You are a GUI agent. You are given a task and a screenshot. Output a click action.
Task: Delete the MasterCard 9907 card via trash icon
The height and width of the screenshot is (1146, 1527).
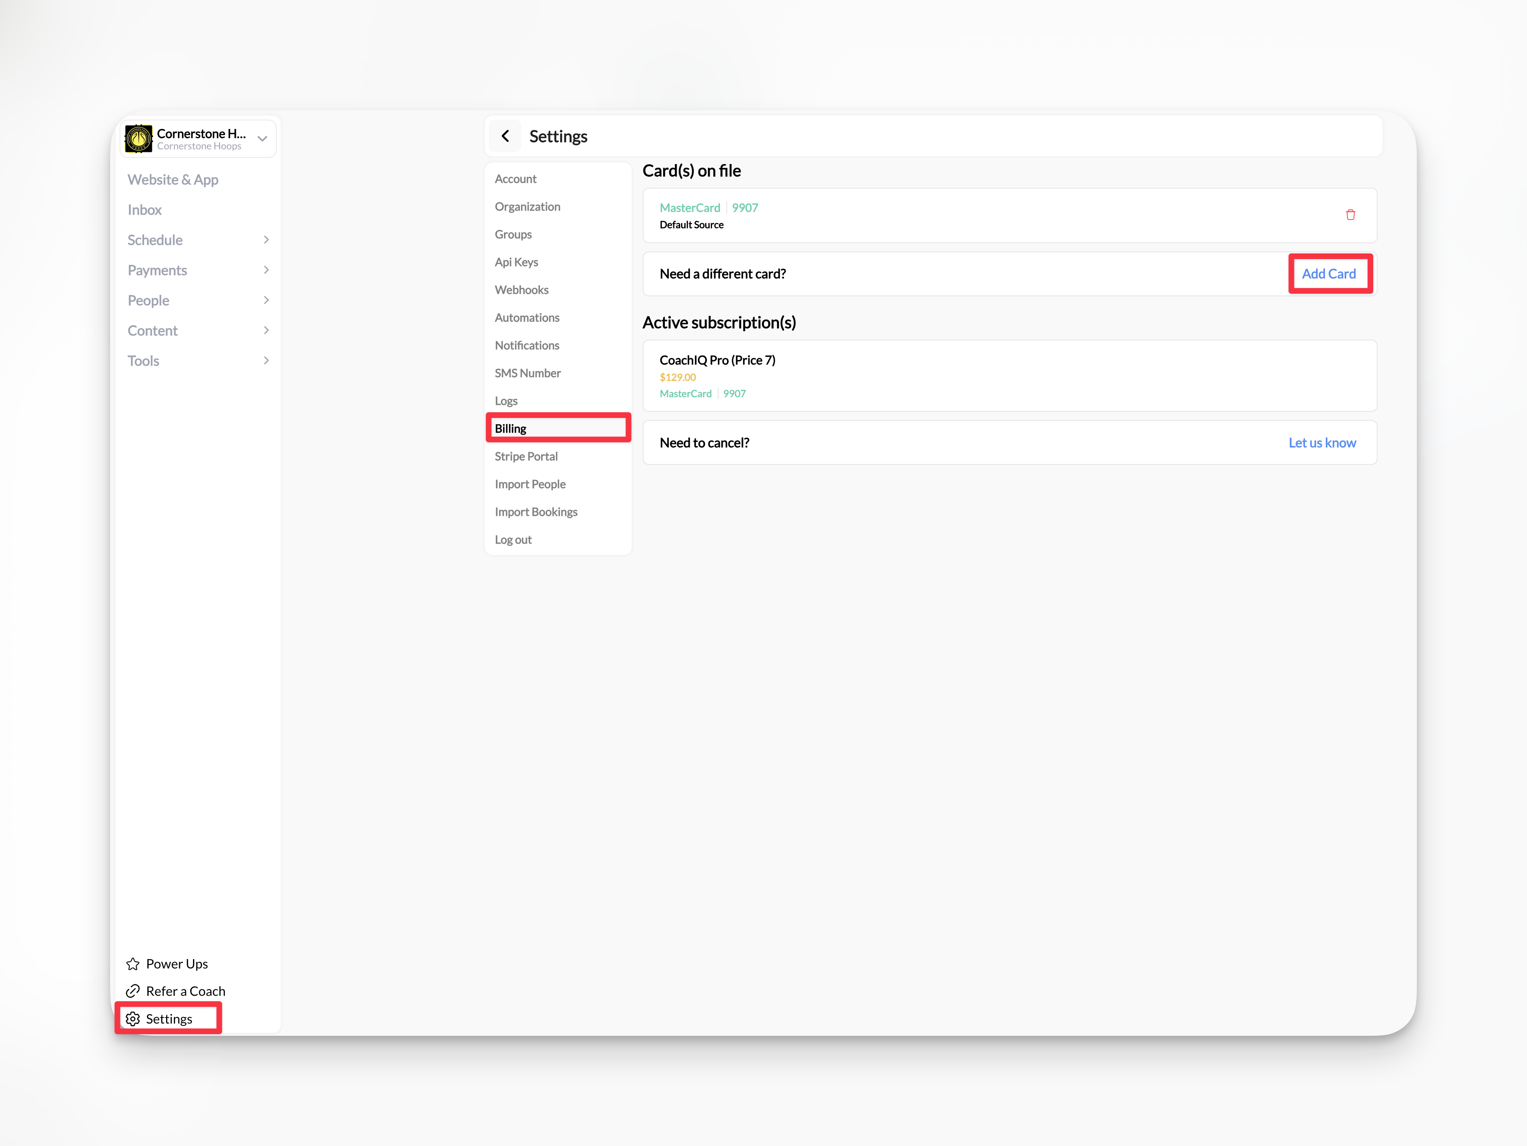1350,215
